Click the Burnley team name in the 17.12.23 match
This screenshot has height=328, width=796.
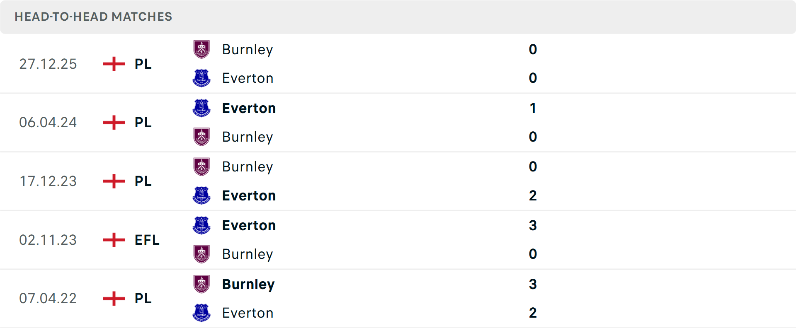coord(248,166)
